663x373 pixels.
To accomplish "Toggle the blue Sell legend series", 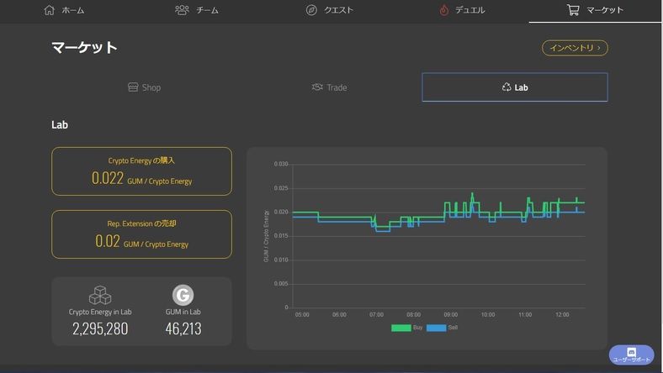I will point(436,328).
